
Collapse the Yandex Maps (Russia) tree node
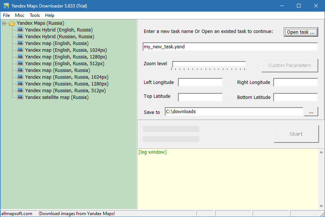(x=4, y=23)
